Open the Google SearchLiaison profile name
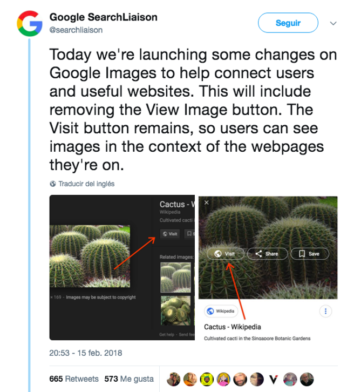This screenshot has height=392, width=354. [x=104, y=17]
